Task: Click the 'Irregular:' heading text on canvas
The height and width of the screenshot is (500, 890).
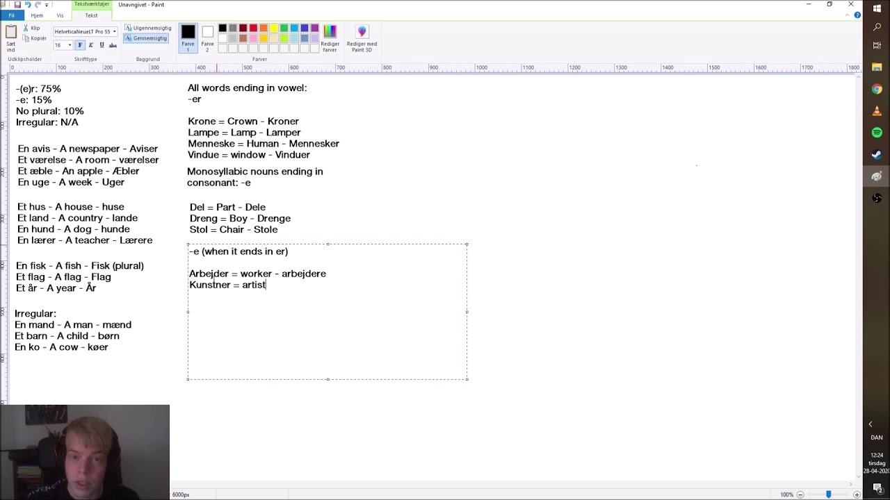Action: 35,314
